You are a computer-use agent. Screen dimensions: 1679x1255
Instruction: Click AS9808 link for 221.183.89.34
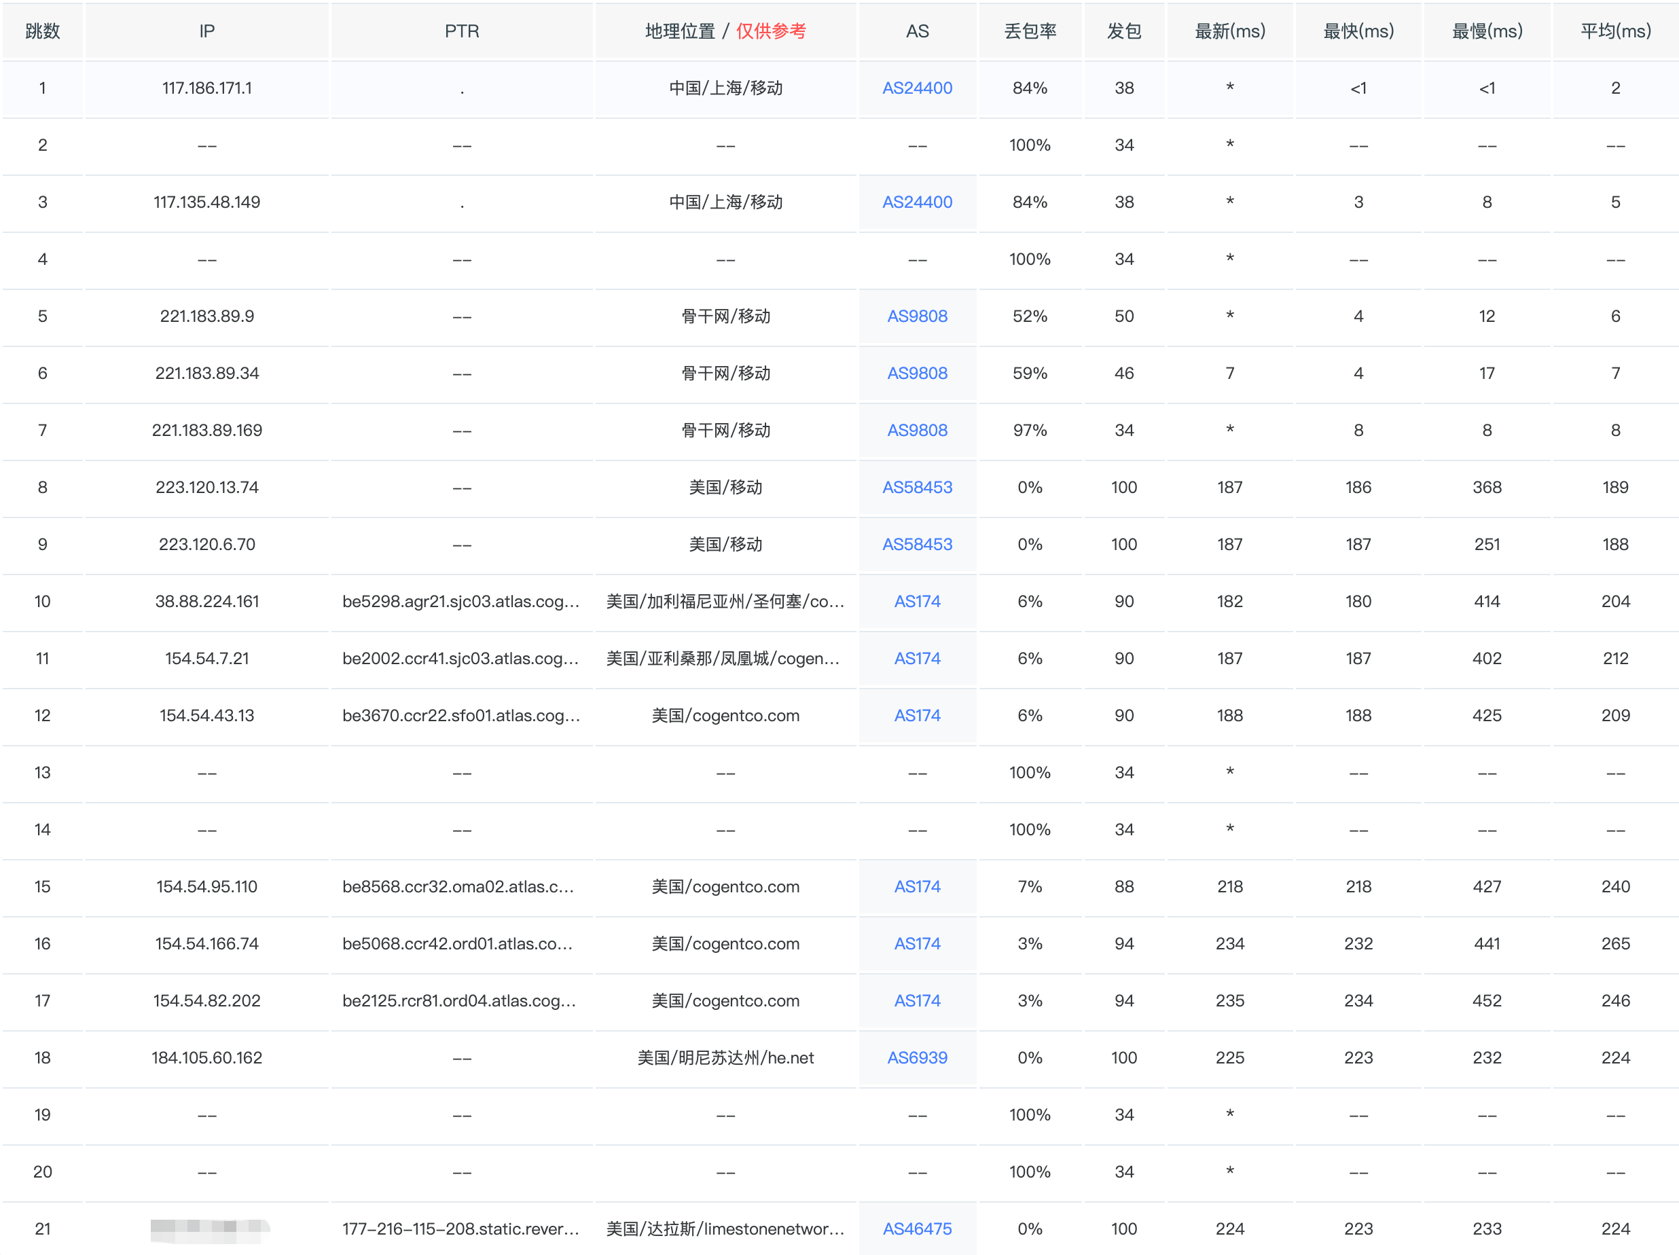(x=916, y=374)
